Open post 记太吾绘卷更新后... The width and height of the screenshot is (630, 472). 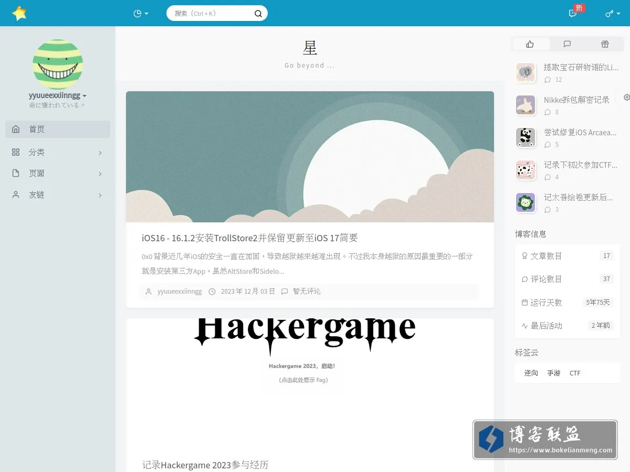(x=579, y=197)
